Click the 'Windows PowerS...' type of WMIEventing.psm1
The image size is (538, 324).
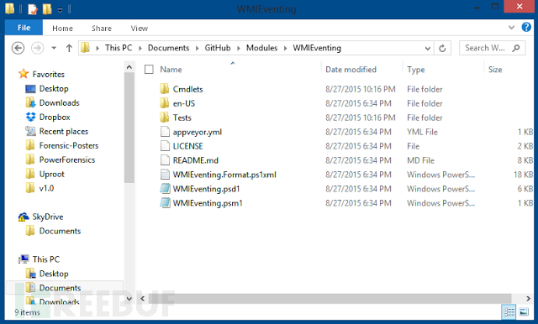pos(440,203)
